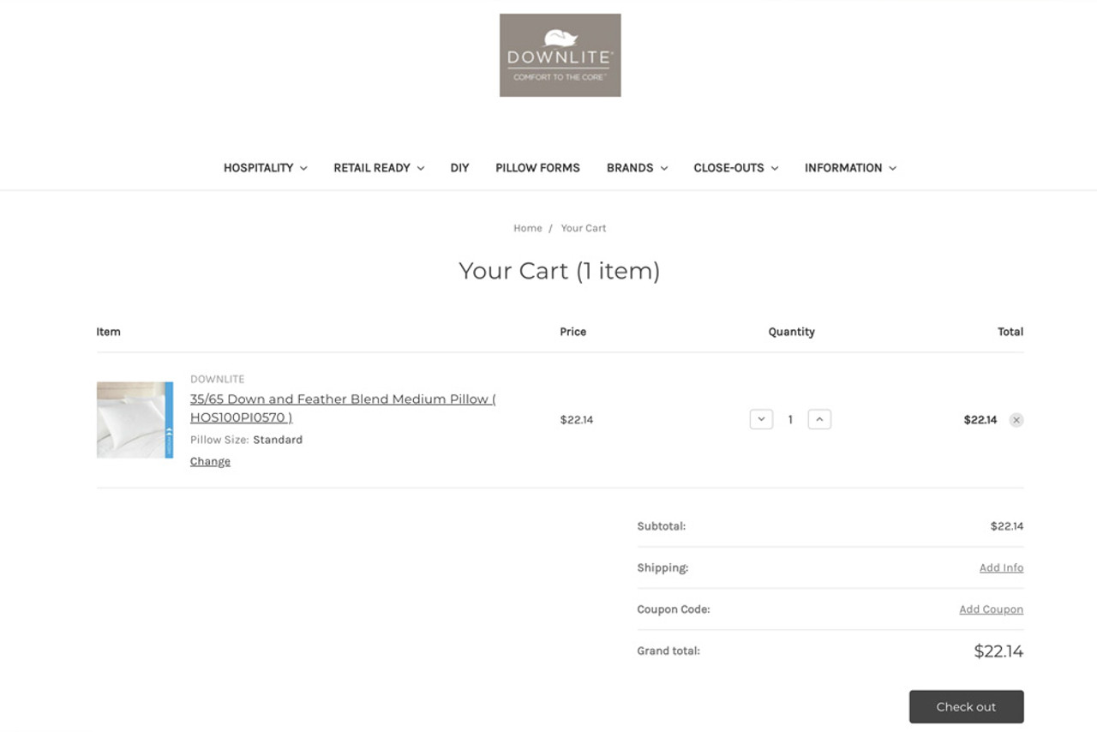The height and width of the screenshot is (732, 1097).
Task: Click the decrease quantity arrow
Action: [x=761, y=419]
